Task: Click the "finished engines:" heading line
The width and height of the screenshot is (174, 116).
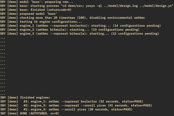Action: [25, 97]
